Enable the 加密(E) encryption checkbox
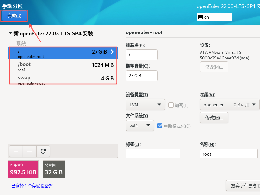Screen dimensions: 260x195 [171, 105]
